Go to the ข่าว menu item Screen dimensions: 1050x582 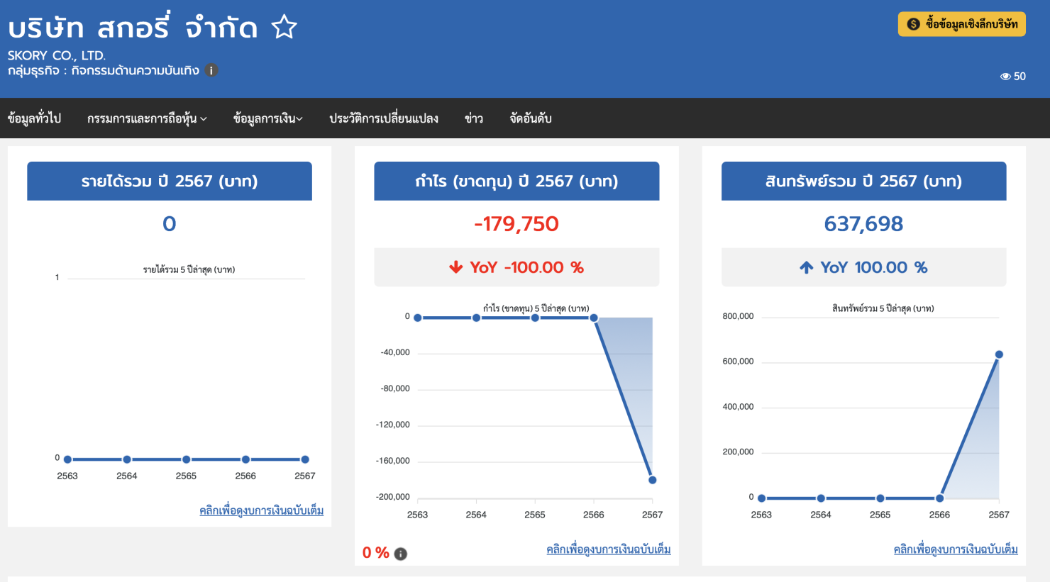473,118
